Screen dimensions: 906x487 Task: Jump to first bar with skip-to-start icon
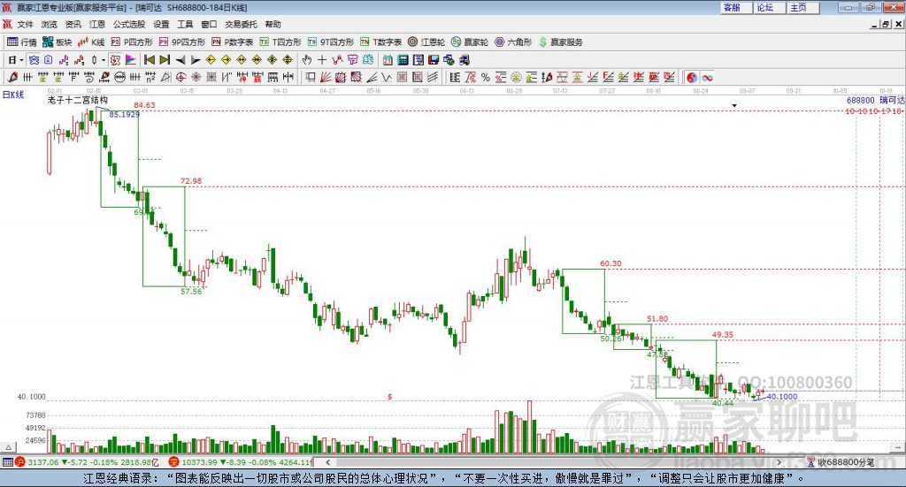pos(149,60)
